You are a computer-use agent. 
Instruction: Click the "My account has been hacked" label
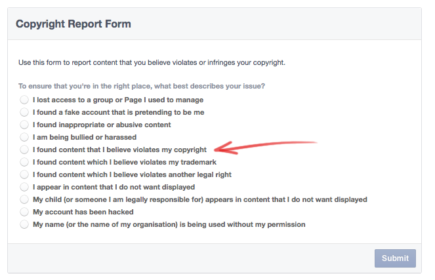(83, 212)
